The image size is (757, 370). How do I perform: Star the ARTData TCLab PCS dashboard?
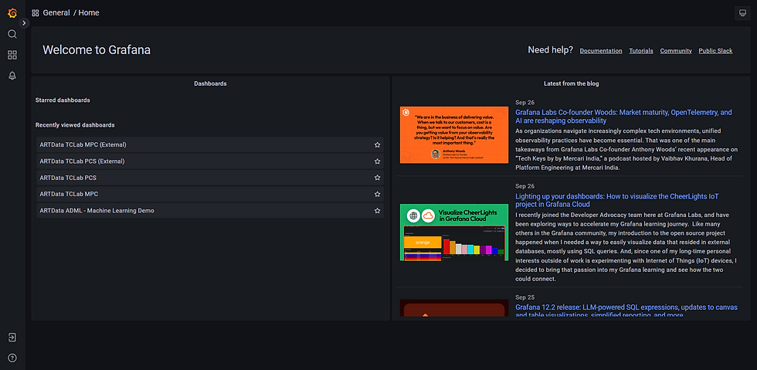(x=378, y=178)
